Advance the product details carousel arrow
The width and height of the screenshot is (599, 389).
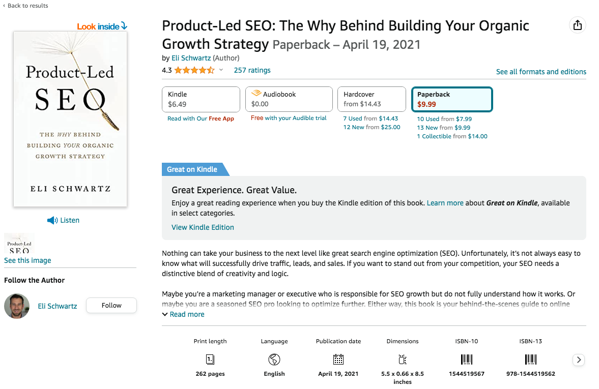pos(578,360)
